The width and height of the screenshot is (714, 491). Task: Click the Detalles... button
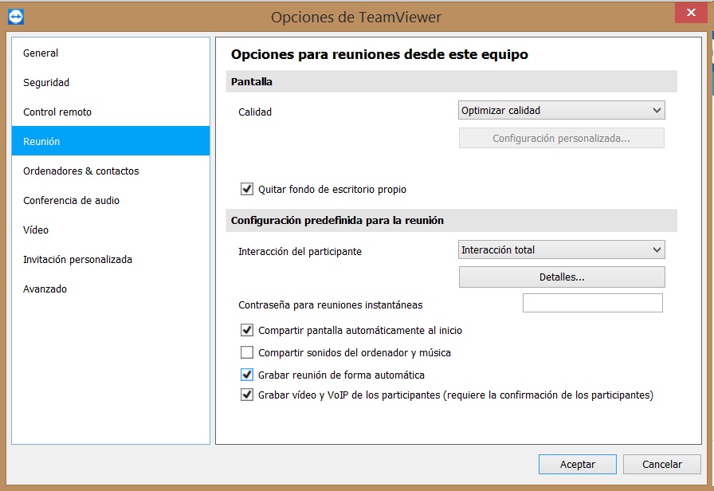click(x=562, y=277)
